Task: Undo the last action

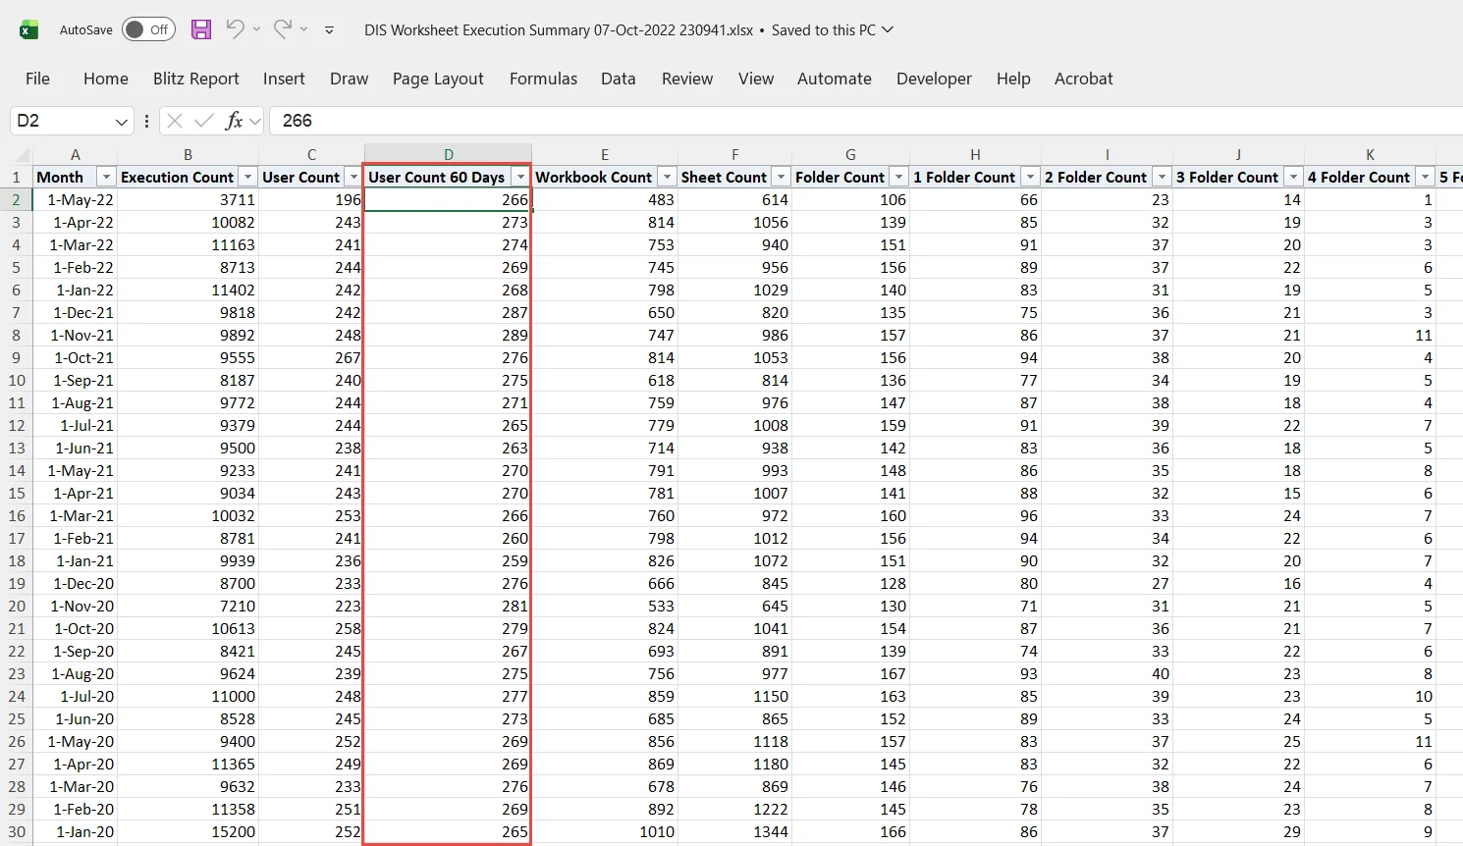Action: click(235, 29)
